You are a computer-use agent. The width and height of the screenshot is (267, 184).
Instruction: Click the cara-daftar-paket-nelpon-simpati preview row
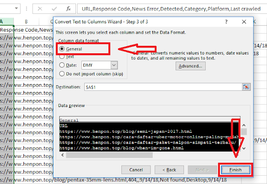[148, 142]
